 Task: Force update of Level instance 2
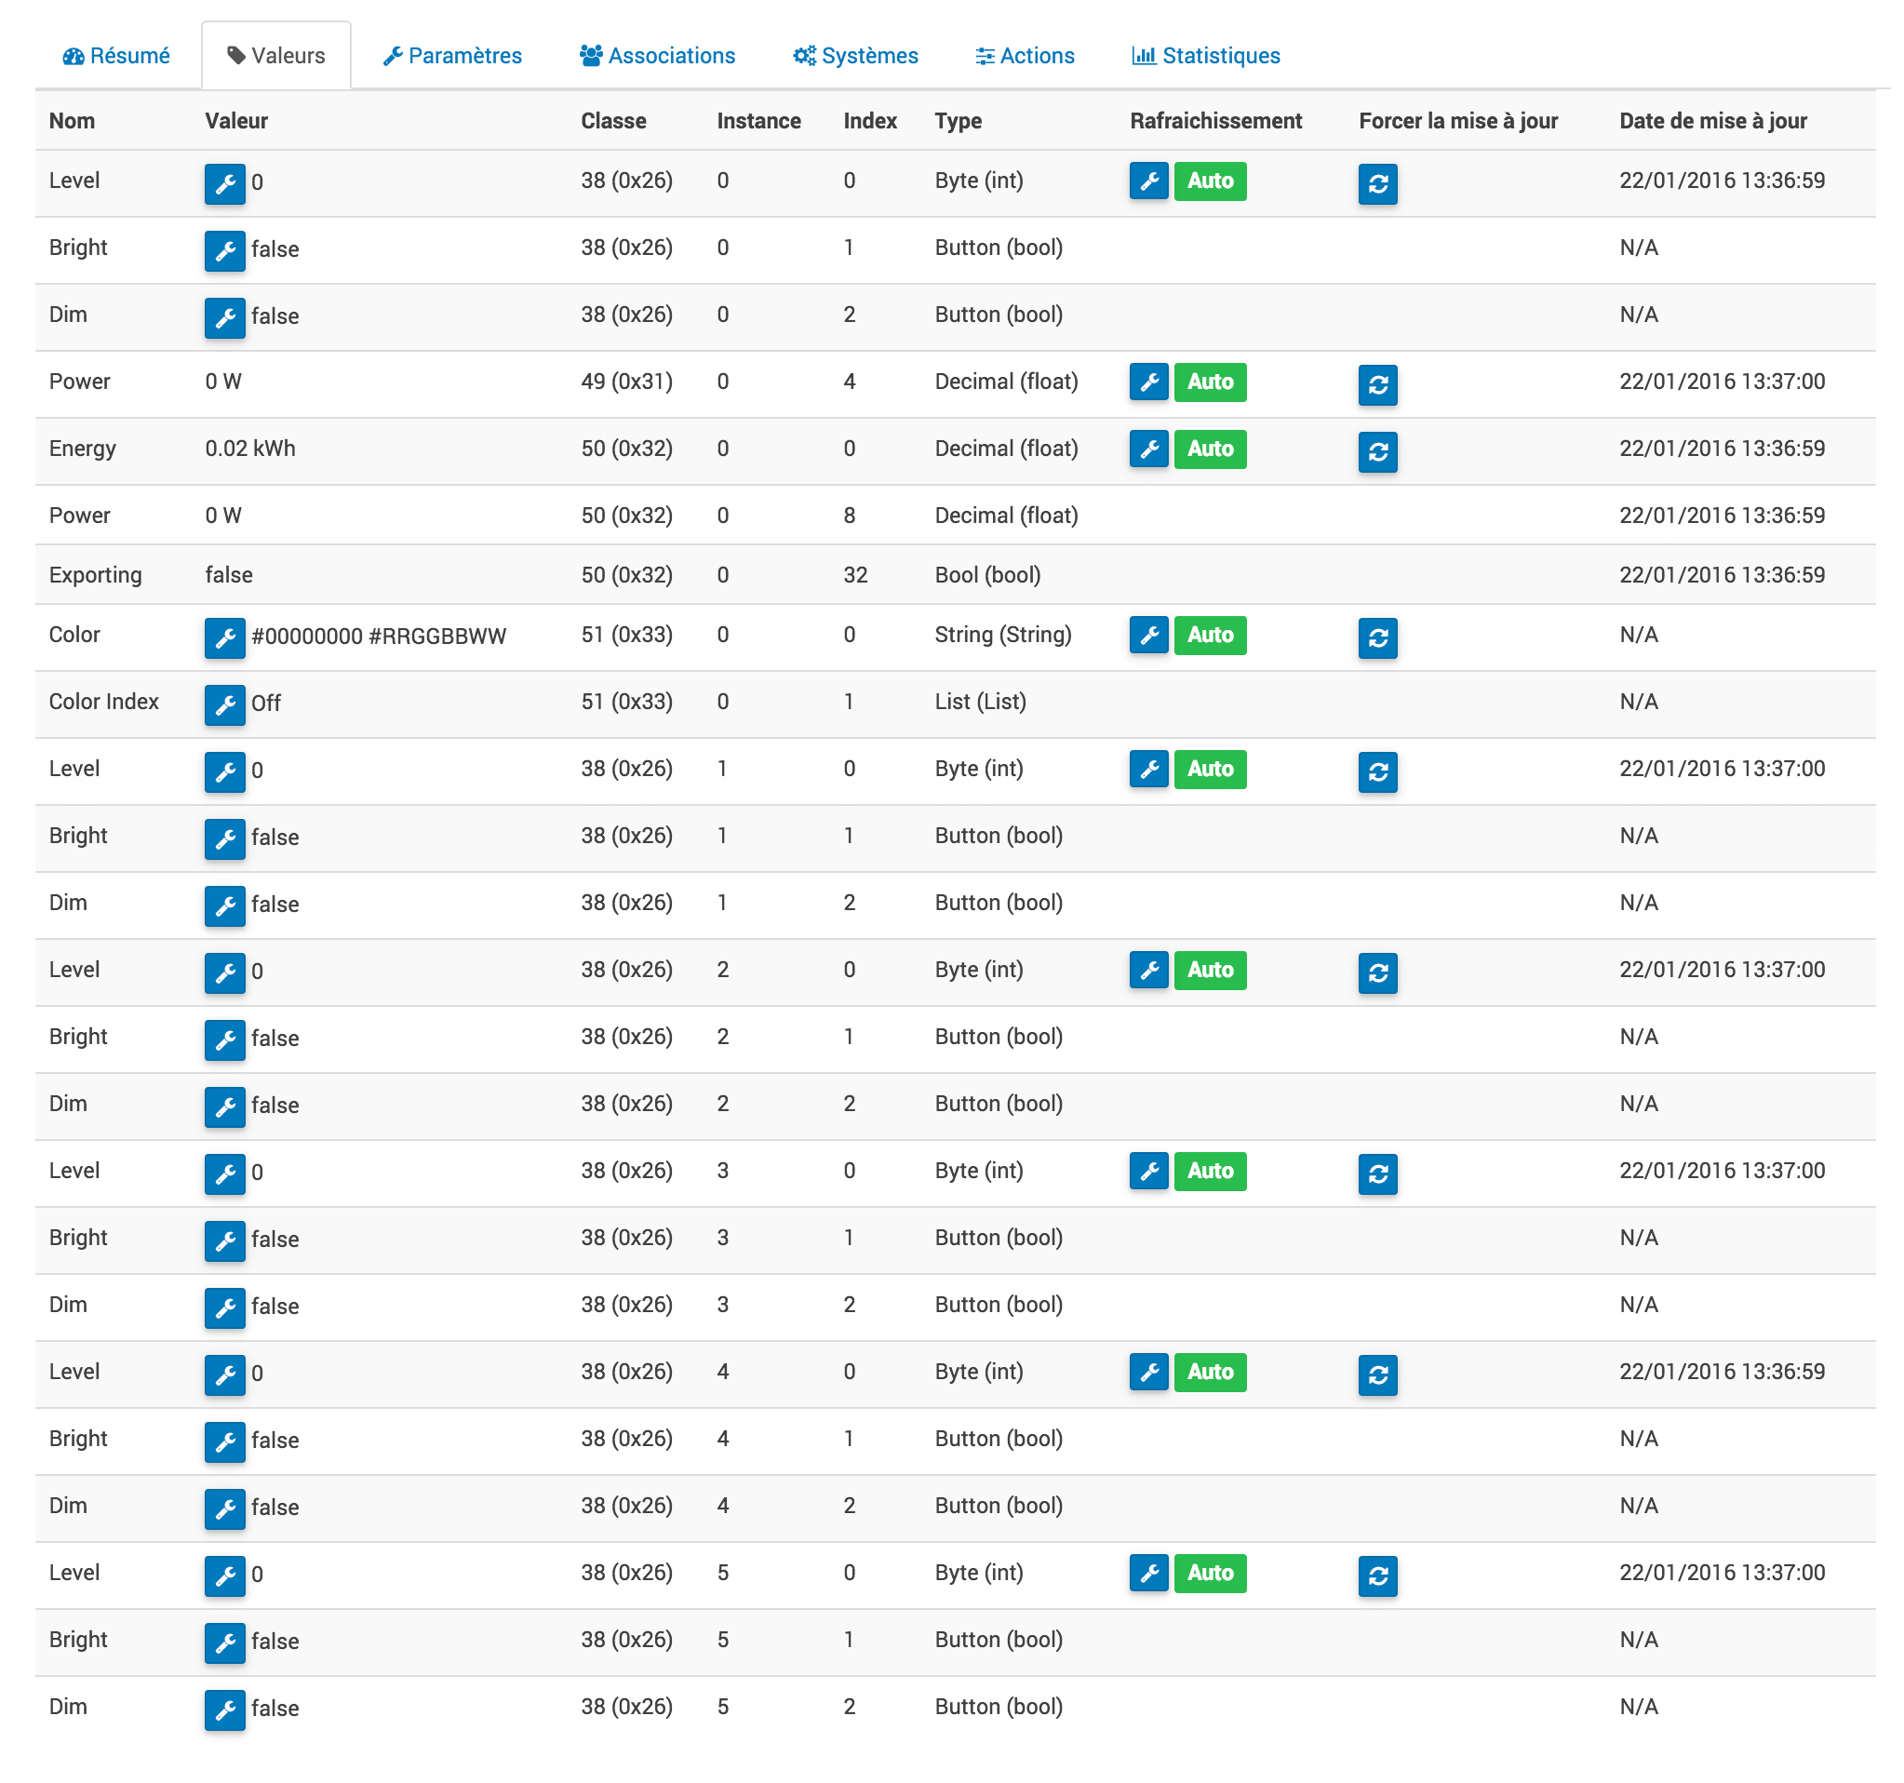(1378, 972)
